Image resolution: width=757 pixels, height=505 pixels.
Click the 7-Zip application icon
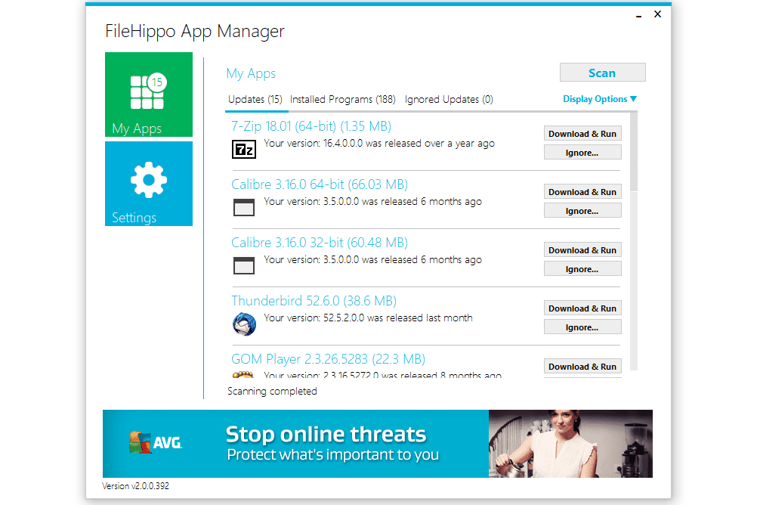243,149
